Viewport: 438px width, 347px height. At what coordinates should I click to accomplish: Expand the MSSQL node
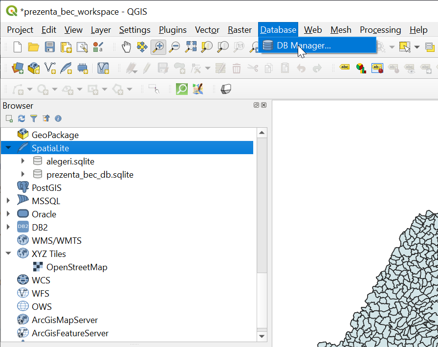[8, 201]
